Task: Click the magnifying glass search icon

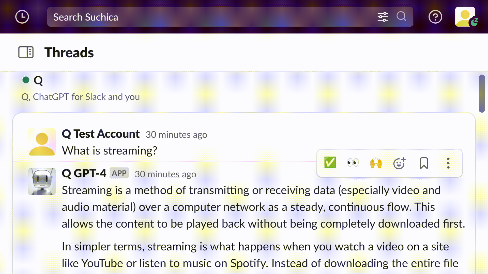Action: click(401, 16)
